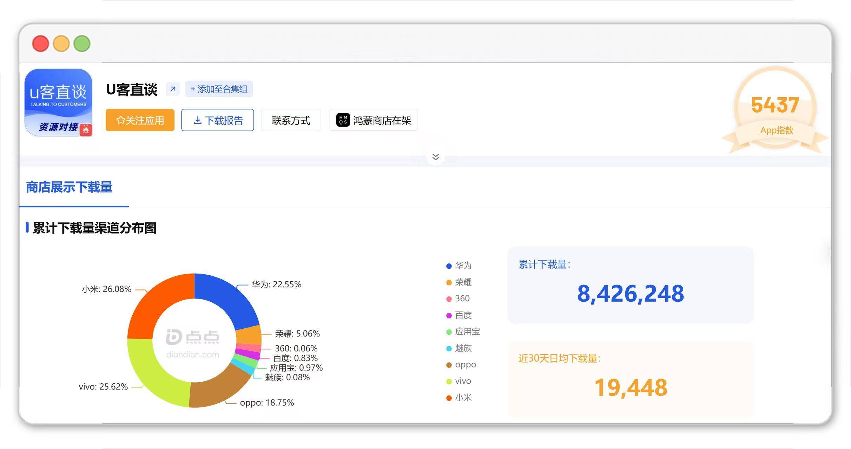The height and width of the screenshot is (449, 851).
Task: Click the orange 荣耀 donut slice
Action: pyautogui.click(x=249, y=335)
